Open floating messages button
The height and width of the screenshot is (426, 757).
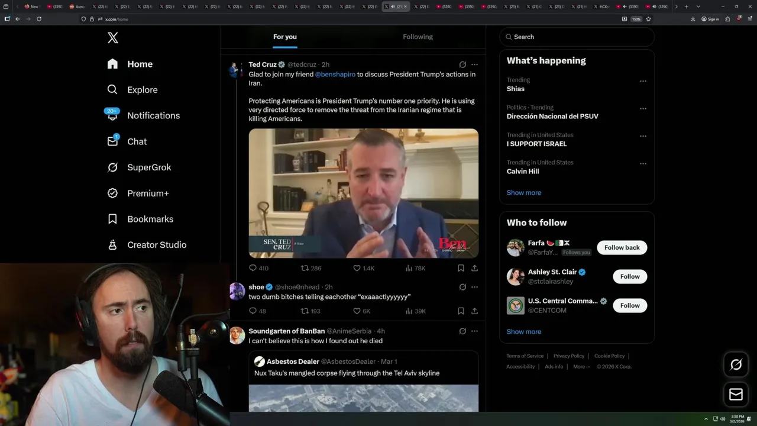(x=736, y=394)
